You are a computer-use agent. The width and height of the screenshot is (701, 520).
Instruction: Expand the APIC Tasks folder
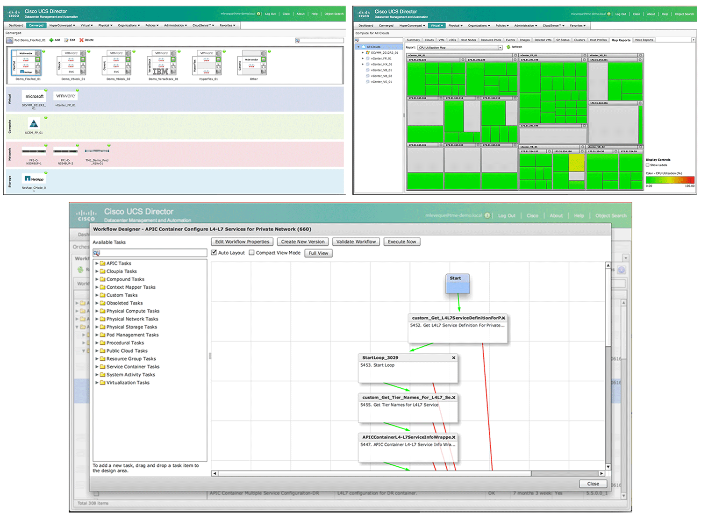(97, 263)
